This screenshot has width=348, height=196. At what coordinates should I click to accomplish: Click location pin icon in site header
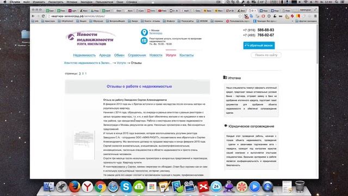pyautogui.click(x=144, y=33)
